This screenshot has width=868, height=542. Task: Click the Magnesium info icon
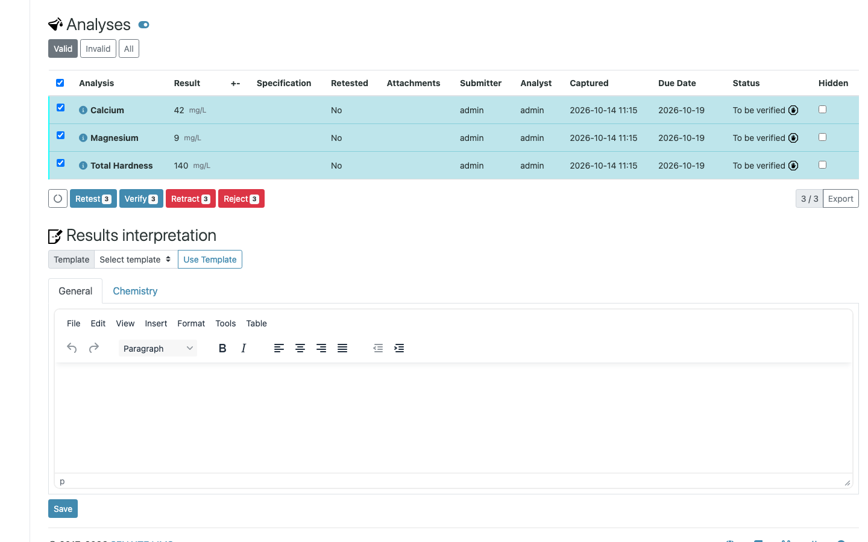(x=83, y=138)
